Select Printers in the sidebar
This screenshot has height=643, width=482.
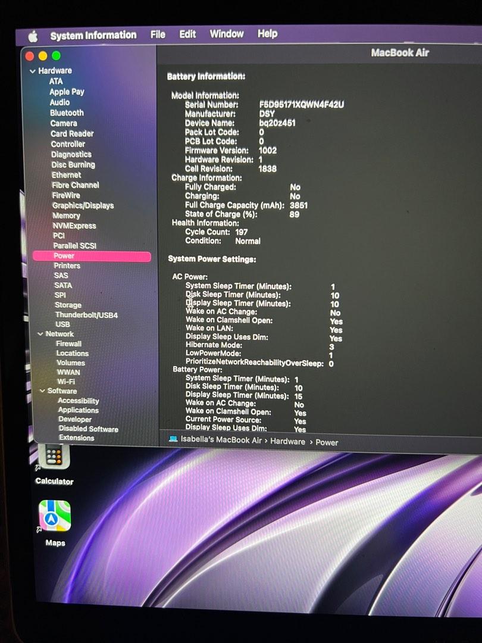67,266
